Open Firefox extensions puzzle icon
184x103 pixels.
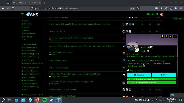[x=171, y=8]
